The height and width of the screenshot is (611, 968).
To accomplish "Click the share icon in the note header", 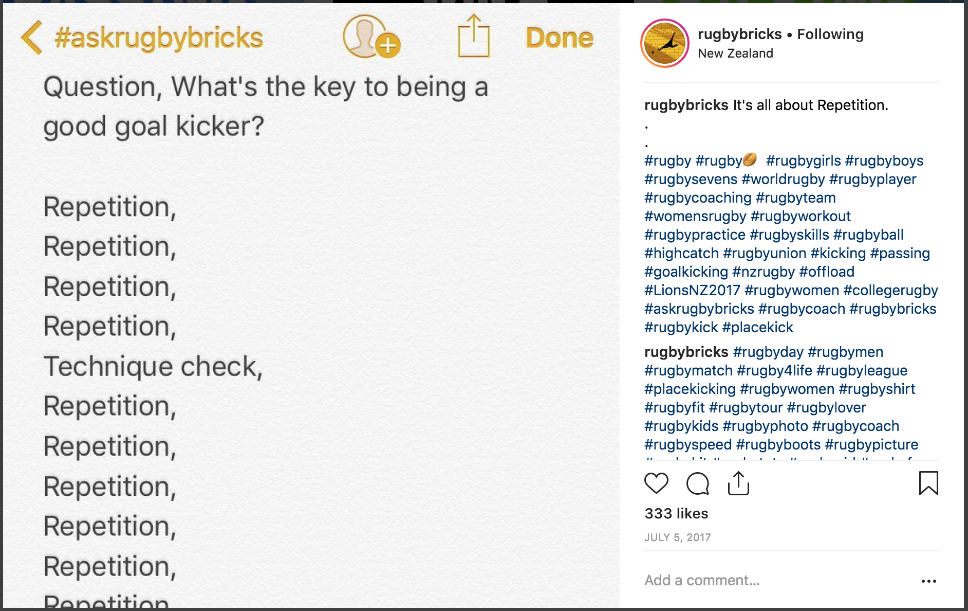I will pyautogui.click(x=473, y=36).
